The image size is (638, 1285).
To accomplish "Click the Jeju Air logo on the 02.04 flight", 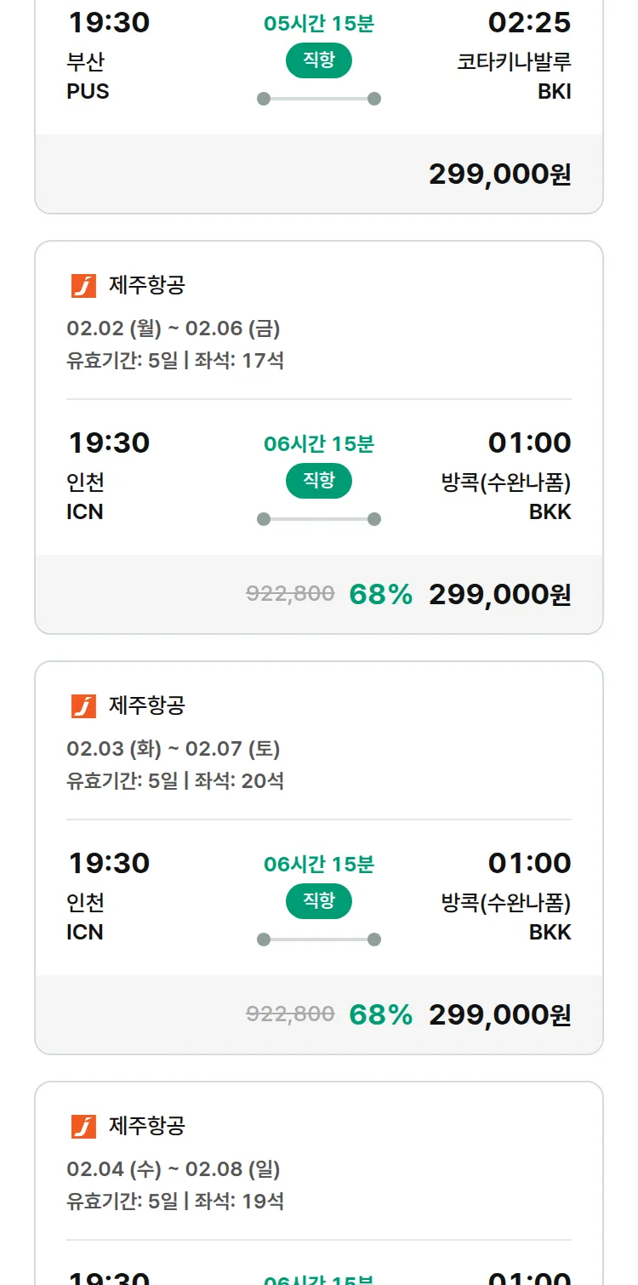I will pos(83,1127).
